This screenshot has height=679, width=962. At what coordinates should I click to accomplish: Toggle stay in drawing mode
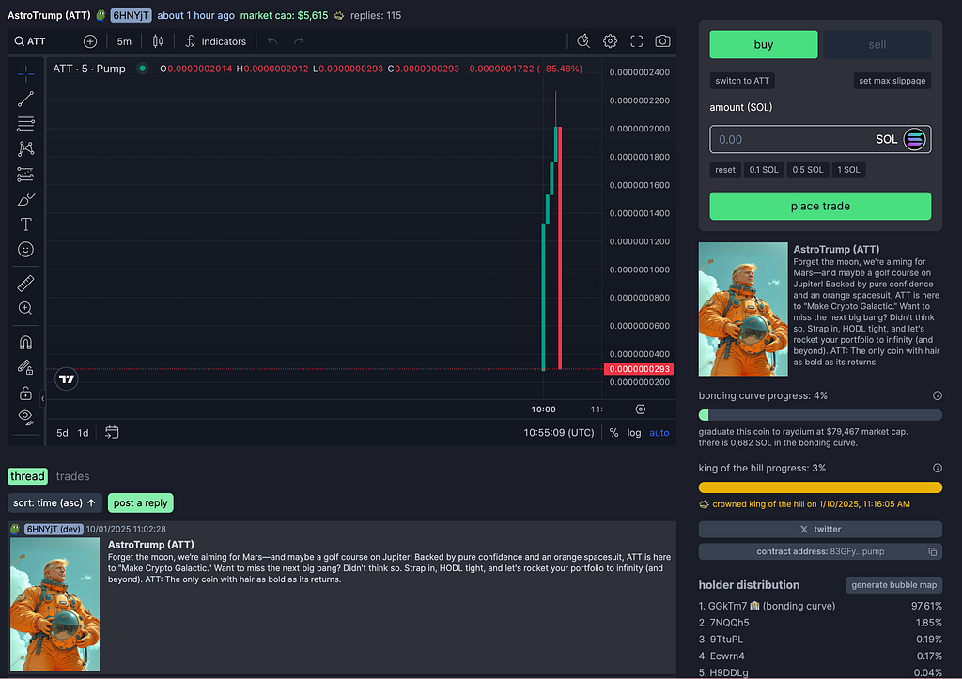[x=25, y=367]
